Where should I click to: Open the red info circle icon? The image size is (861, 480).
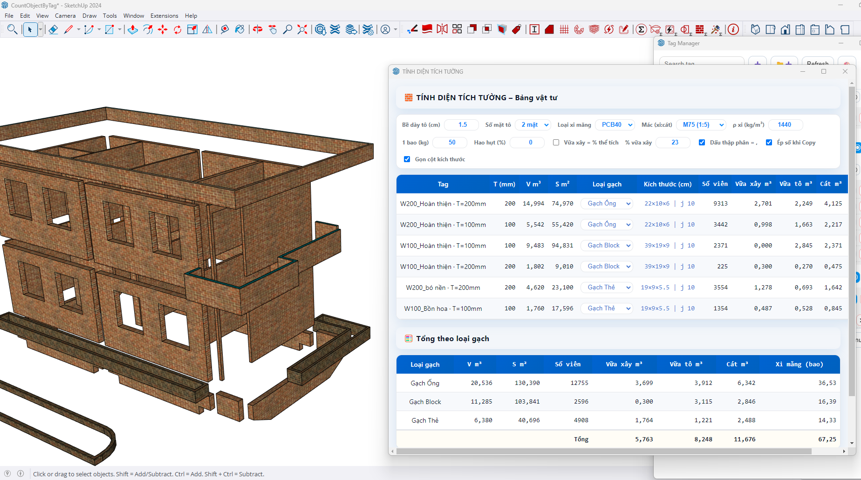coord(733,30)
